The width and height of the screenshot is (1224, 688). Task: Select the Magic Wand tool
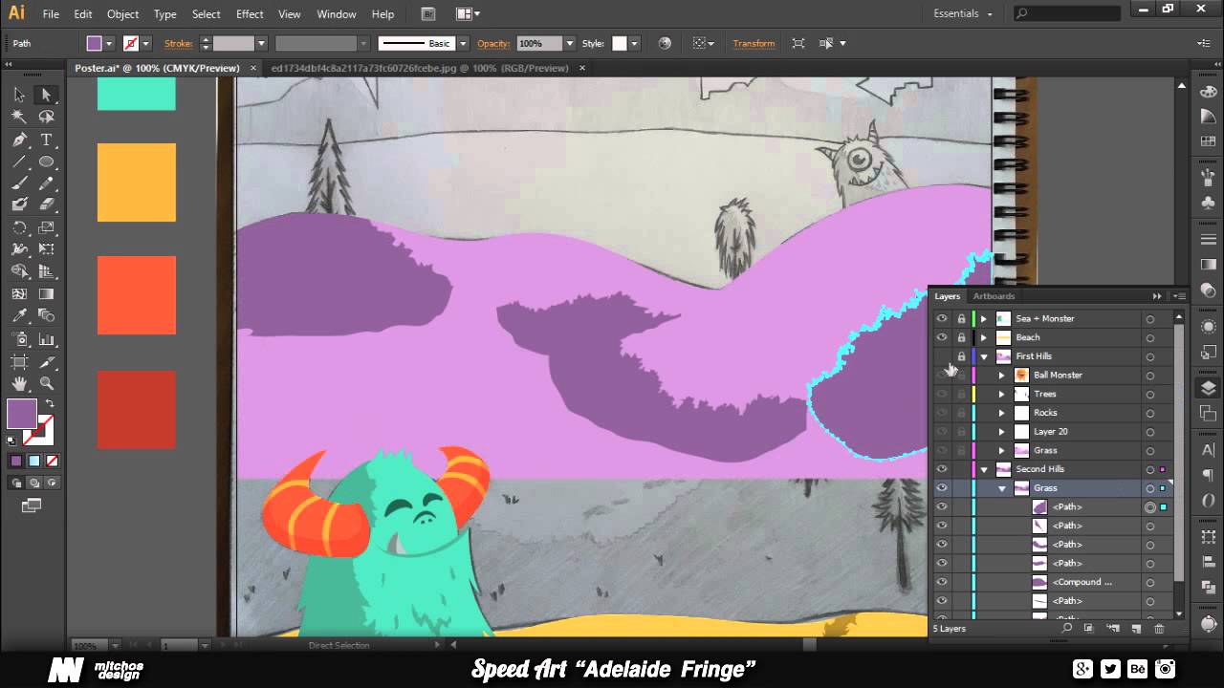(x=19, y=117)
